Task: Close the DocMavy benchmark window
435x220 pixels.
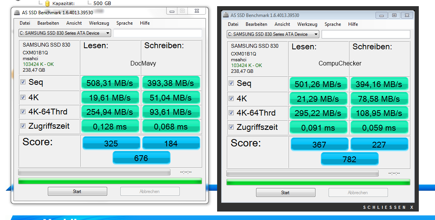Action: pyautogui.click(x=197, y=11)
